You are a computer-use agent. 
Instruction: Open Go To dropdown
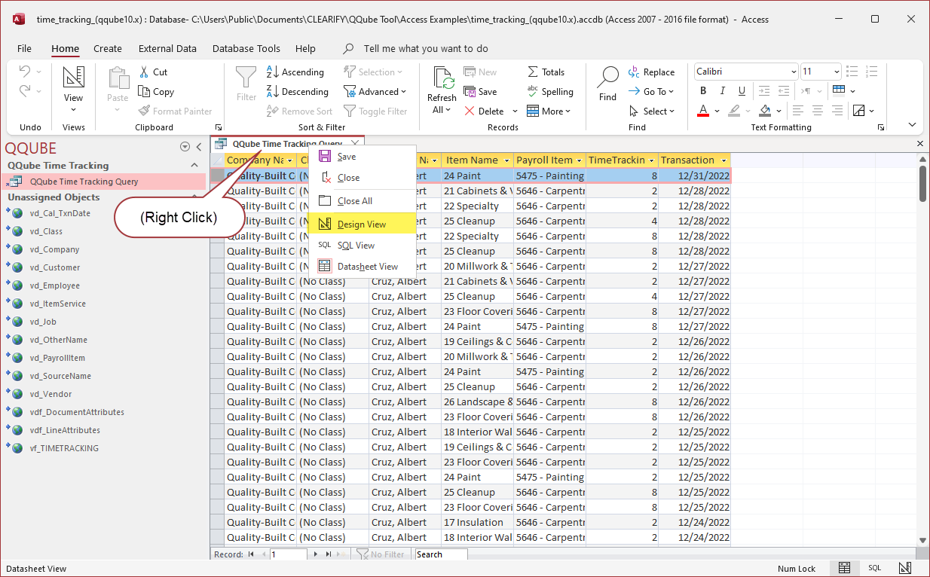click(651, 92)
